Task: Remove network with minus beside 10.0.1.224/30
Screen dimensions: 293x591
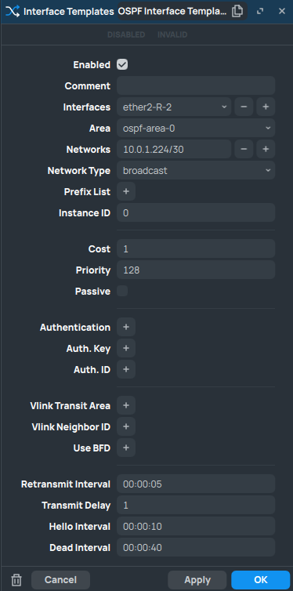Action: pos(244,149)
